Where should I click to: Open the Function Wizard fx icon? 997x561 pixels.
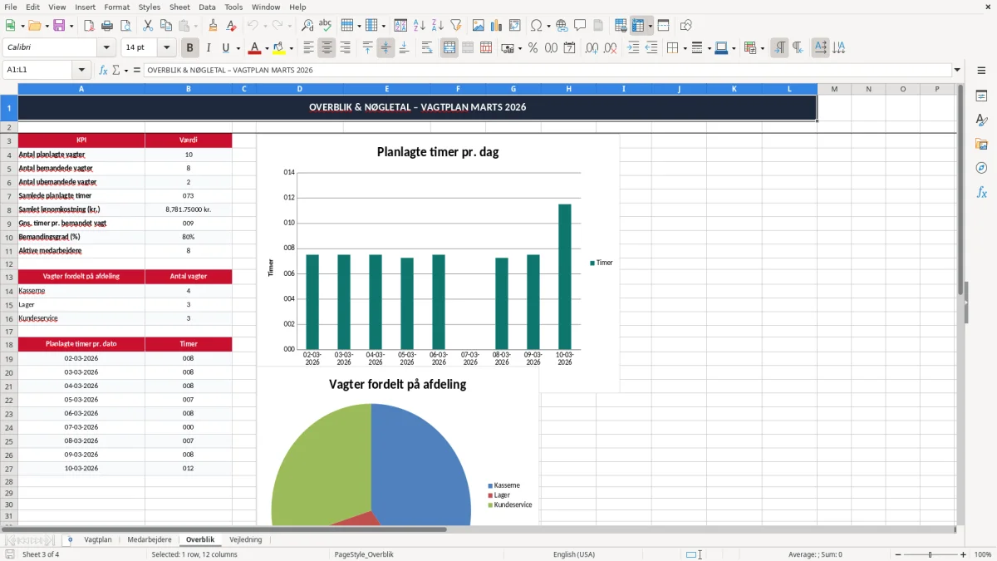(103, 71)
